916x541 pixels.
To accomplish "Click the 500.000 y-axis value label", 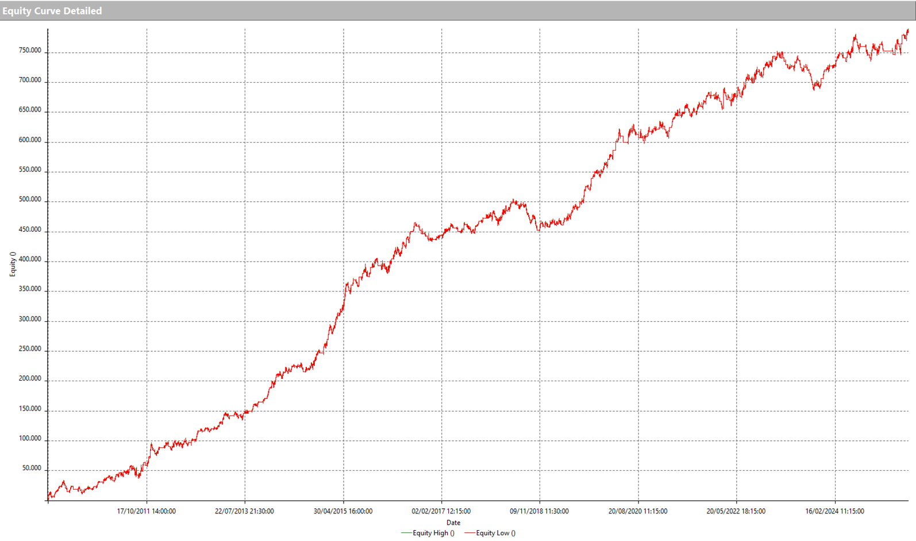I will click(x=30, y=199).
